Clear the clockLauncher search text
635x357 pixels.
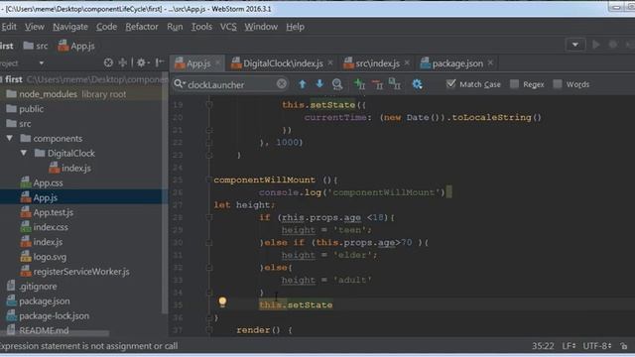click(282, 83)
